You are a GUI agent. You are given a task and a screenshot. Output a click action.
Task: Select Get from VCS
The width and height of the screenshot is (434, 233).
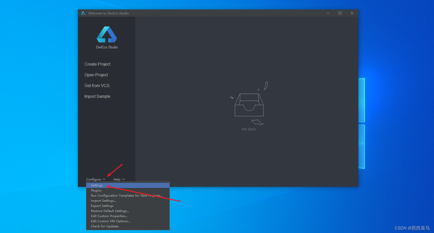coord(97,86)
